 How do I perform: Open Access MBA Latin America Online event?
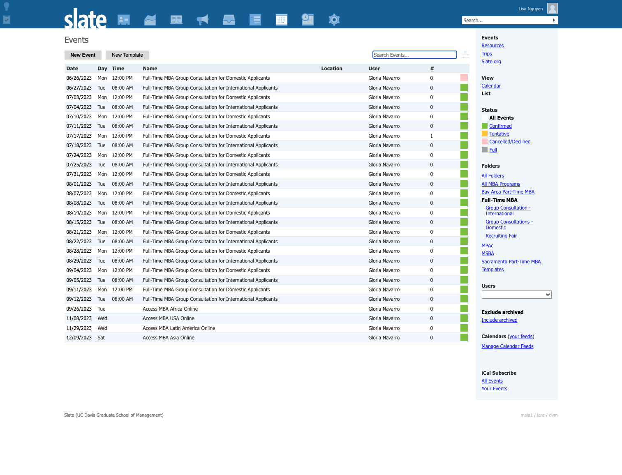click(x=179, y=328)
